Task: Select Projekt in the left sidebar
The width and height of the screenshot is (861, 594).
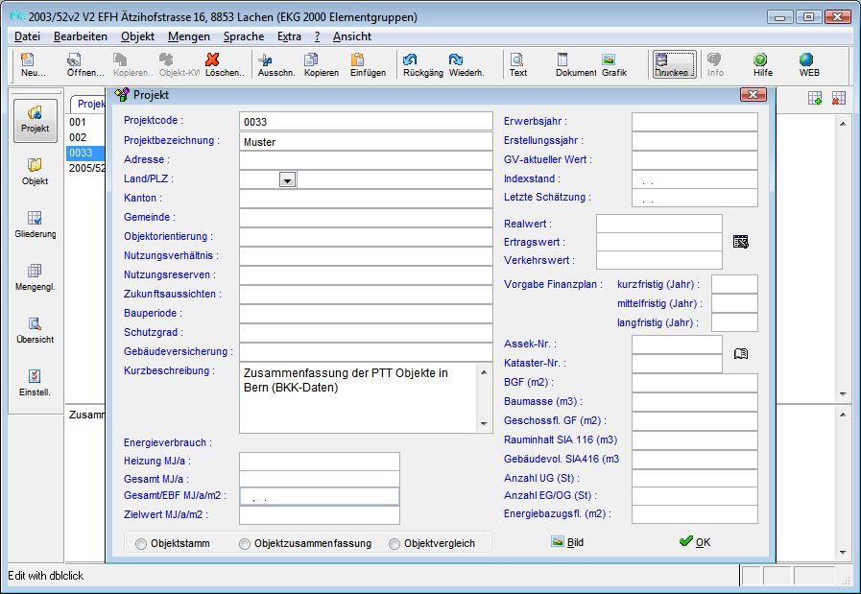Action: [x=36, y=120]
